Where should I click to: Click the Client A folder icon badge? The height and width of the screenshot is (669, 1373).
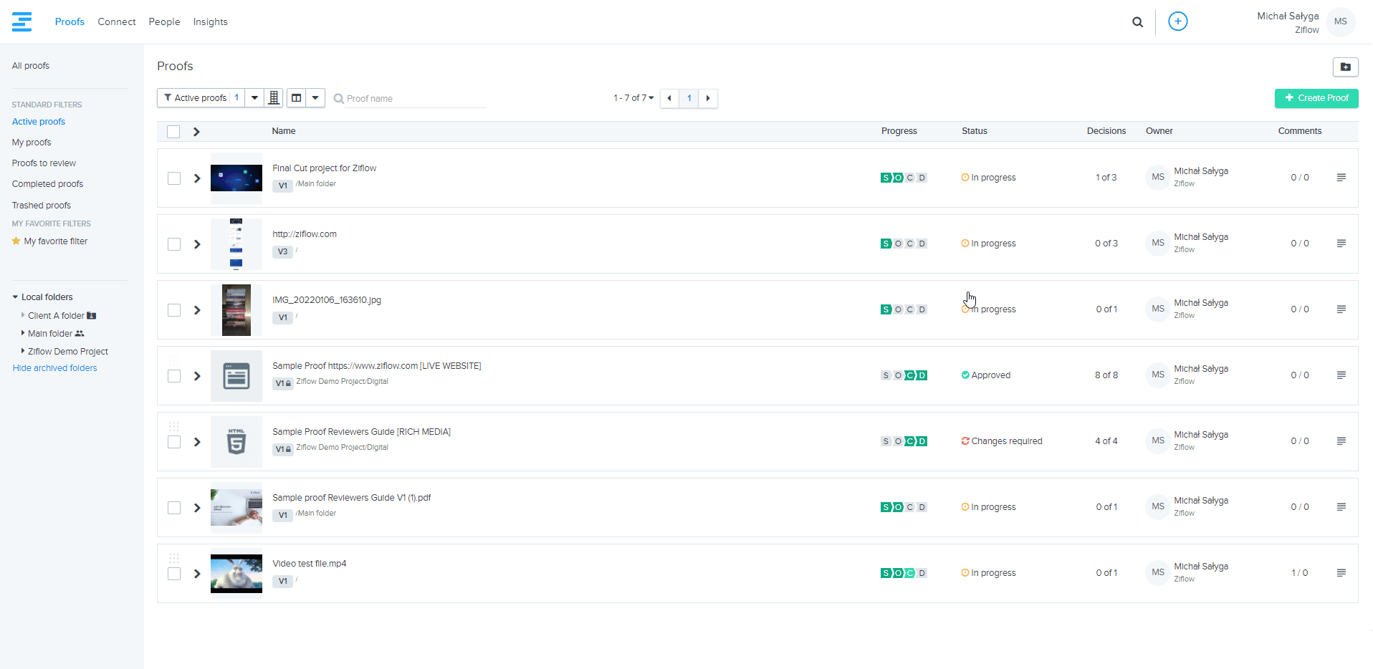(91, 316)
